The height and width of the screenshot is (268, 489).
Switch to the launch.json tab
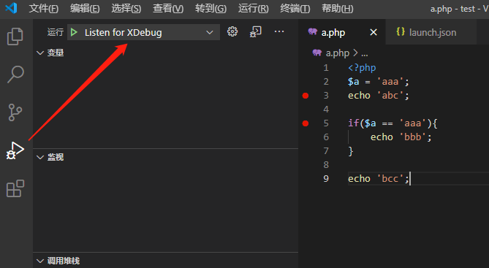click(x=431, y=32)
